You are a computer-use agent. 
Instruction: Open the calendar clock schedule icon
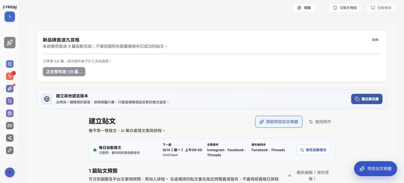point(10,113)
